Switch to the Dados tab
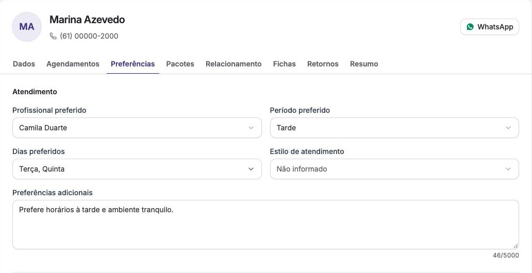This screenshot has width=532, height=273. tap(24, 64)
